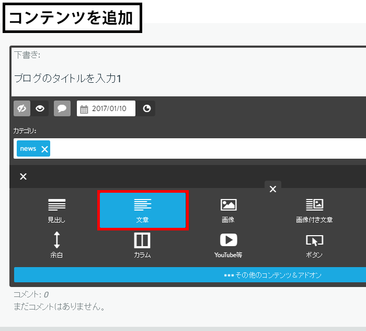Remove the news category tag
366x331 pixels.
[44, 149]
